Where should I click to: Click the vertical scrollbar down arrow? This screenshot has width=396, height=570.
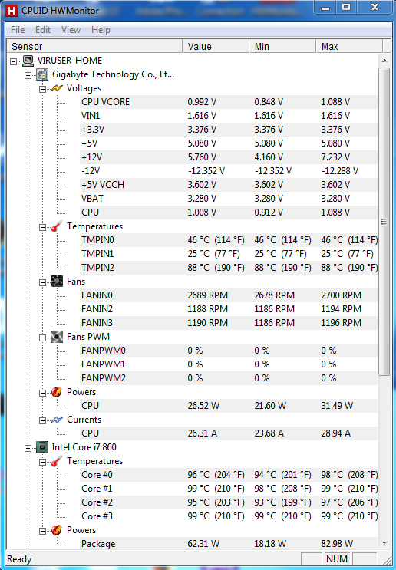point(384,543)
